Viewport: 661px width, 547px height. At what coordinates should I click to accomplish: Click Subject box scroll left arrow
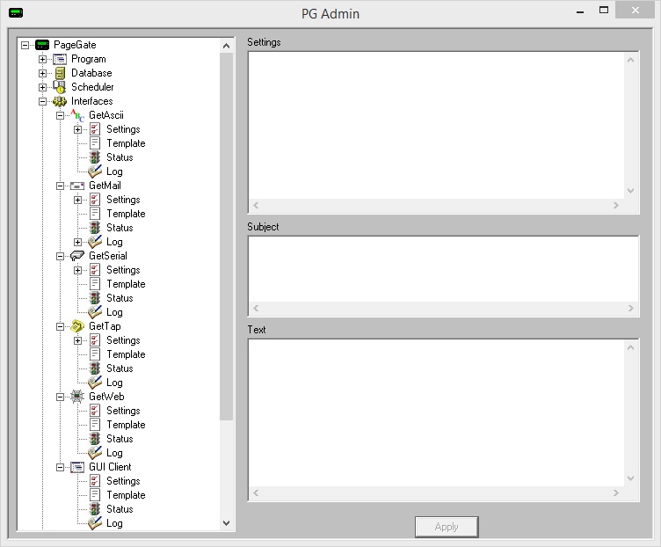click(x=256, y=309)
